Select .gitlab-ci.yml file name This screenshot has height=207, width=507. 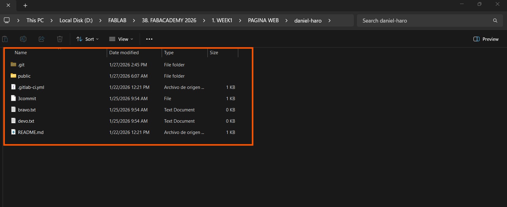[x=31, y=87]
